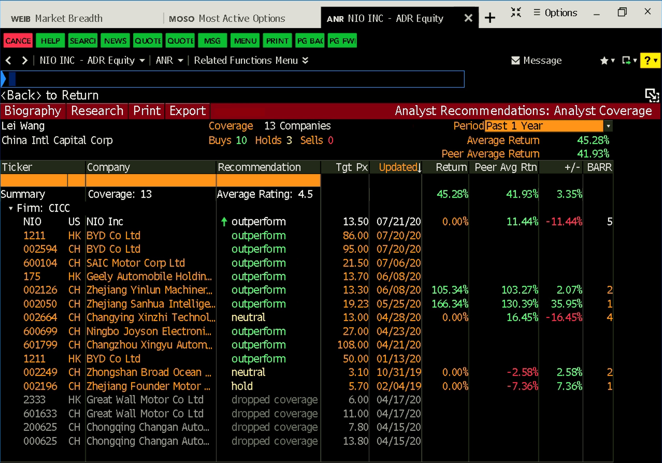The height and width of the screenshot is (463, 662).
Task: Switch to Most Active Options tab
Action: 227,18
